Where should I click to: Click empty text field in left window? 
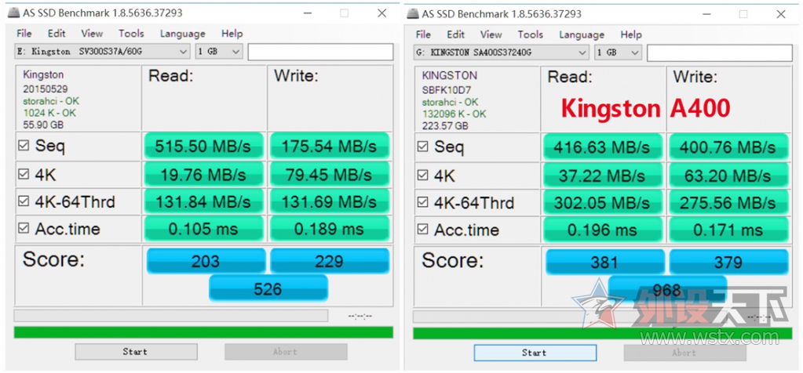tap(320, 52)
